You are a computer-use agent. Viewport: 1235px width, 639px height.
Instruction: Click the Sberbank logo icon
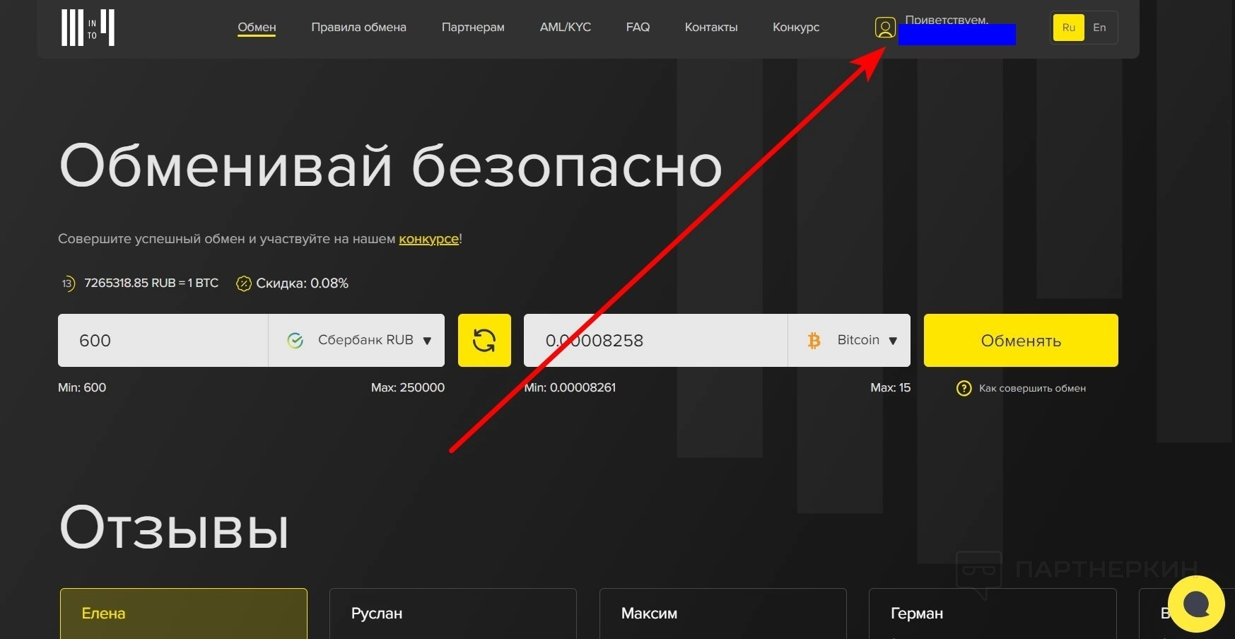[295, 341]
